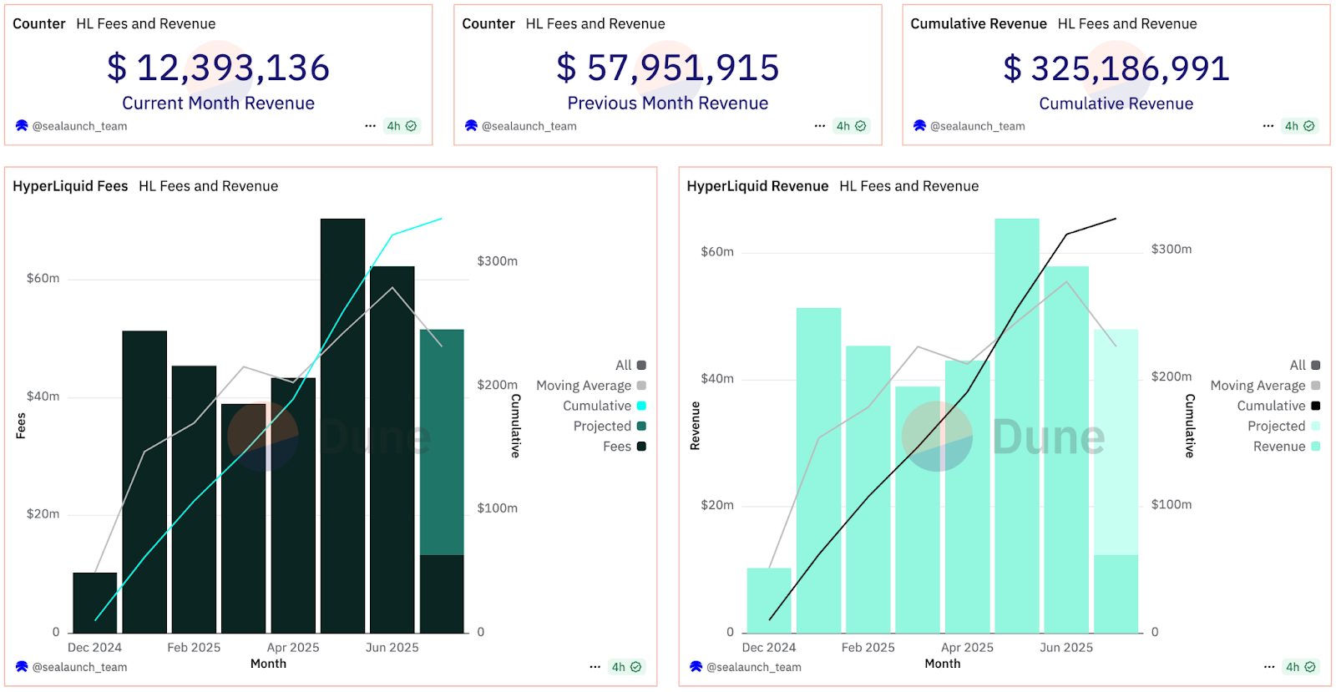Click teal Projected bar segment in Fees chart
Viewport: 1336px width, 692px height.
click(x=442, y=442)
